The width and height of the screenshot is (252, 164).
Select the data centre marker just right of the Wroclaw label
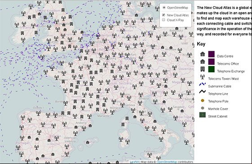pyautogui.click(x=171, y=48)
